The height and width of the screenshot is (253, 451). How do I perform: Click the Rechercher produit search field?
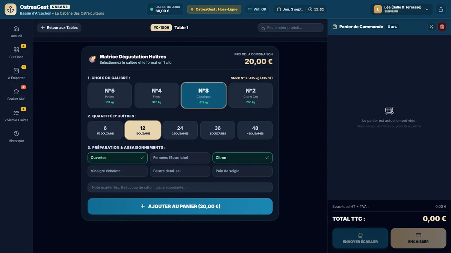pos(291,28)
